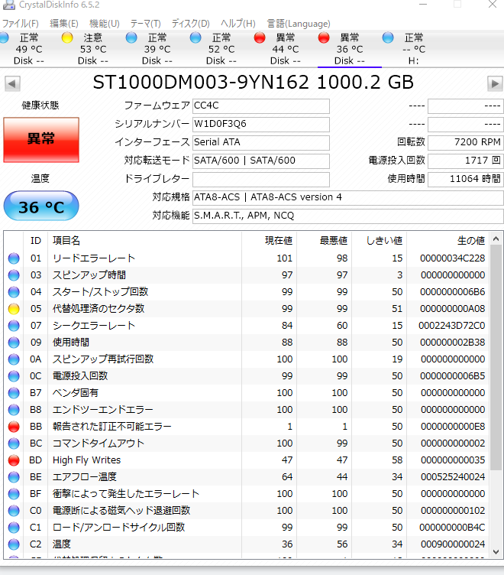The width and height of the screenshot is (504, 575).
Task: Click the ファームウェア field showing CC4C
Action: [x=261, y=106]
